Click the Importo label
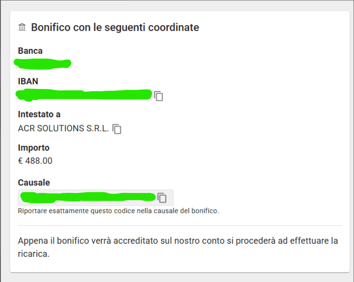 (34, 148)
